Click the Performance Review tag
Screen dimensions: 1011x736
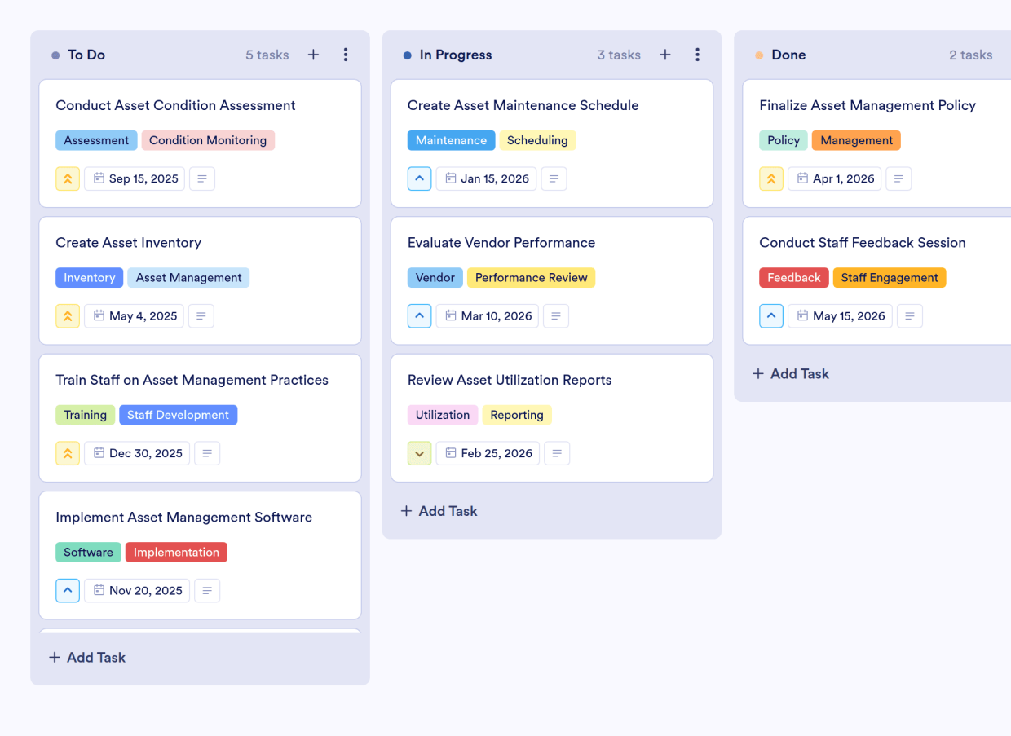532,278
